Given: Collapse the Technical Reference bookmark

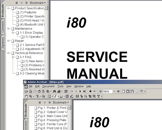Looking at the screenshot, I should point(8,53).
